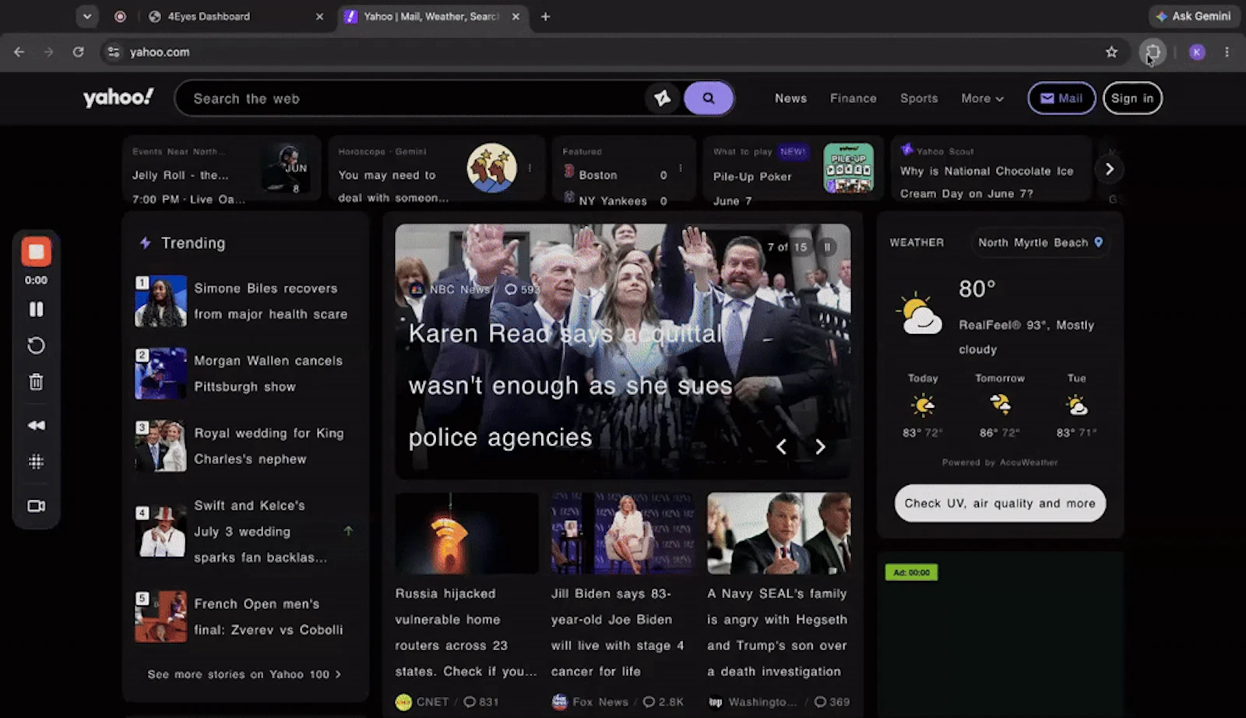View site information icon beside yahoo.com

pos(114,52)
